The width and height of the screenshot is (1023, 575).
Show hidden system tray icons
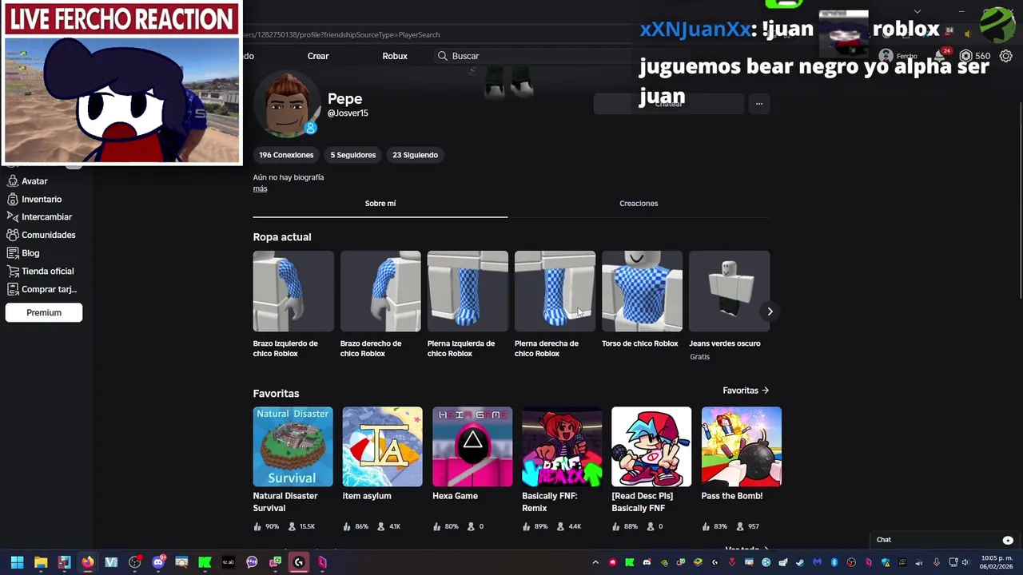coord(595,562)
